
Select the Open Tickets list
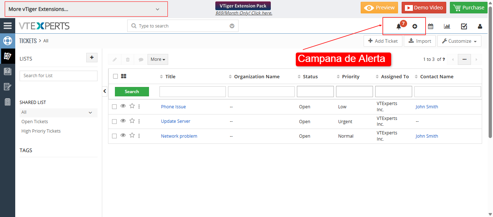(x=35, y=122)
